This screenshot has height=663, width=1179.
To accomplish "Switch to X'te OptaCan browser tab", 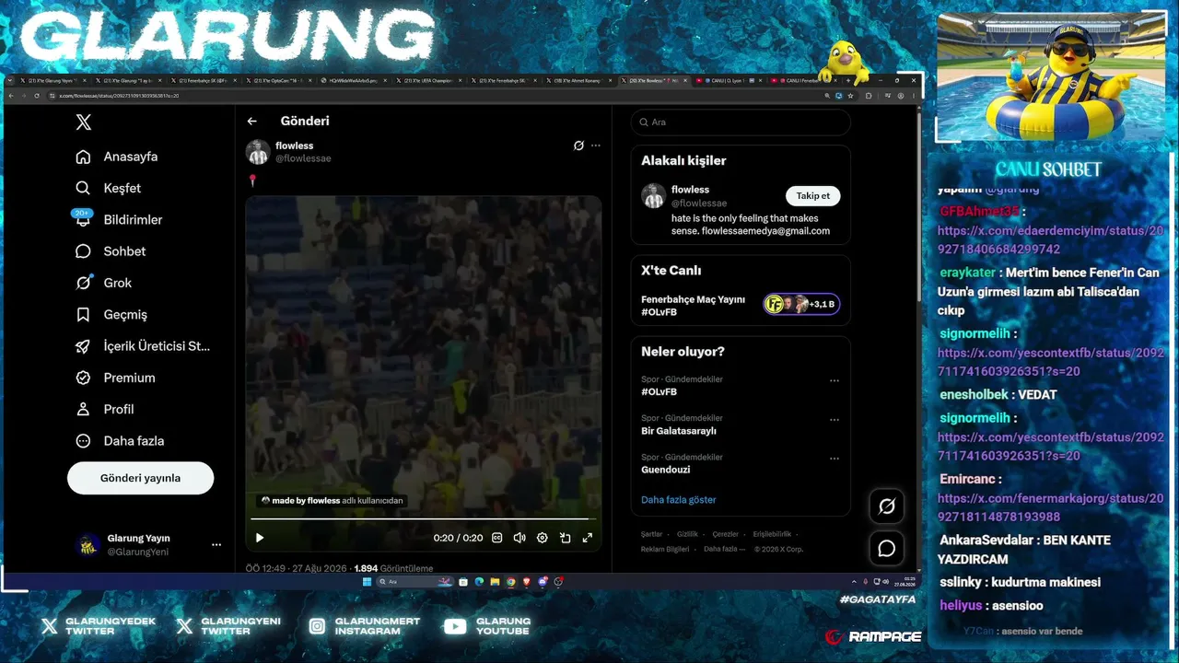I will (278, 81).
